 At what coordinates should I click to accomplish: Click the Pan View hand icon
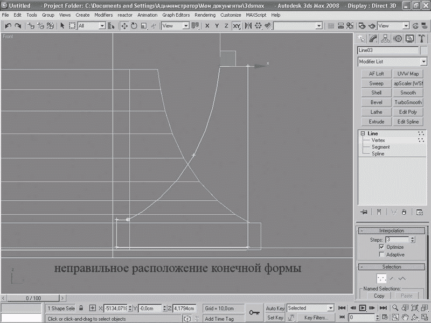pyautogui.click(x=405, y=318)
